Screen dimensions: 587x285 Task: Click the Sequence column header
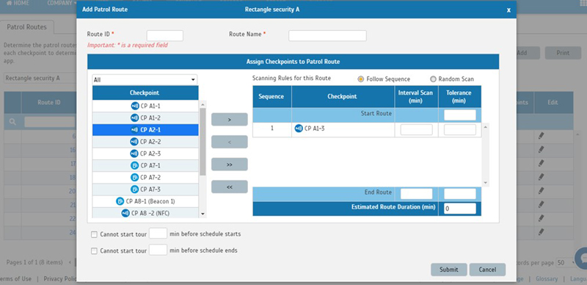(x=272, y=96)
